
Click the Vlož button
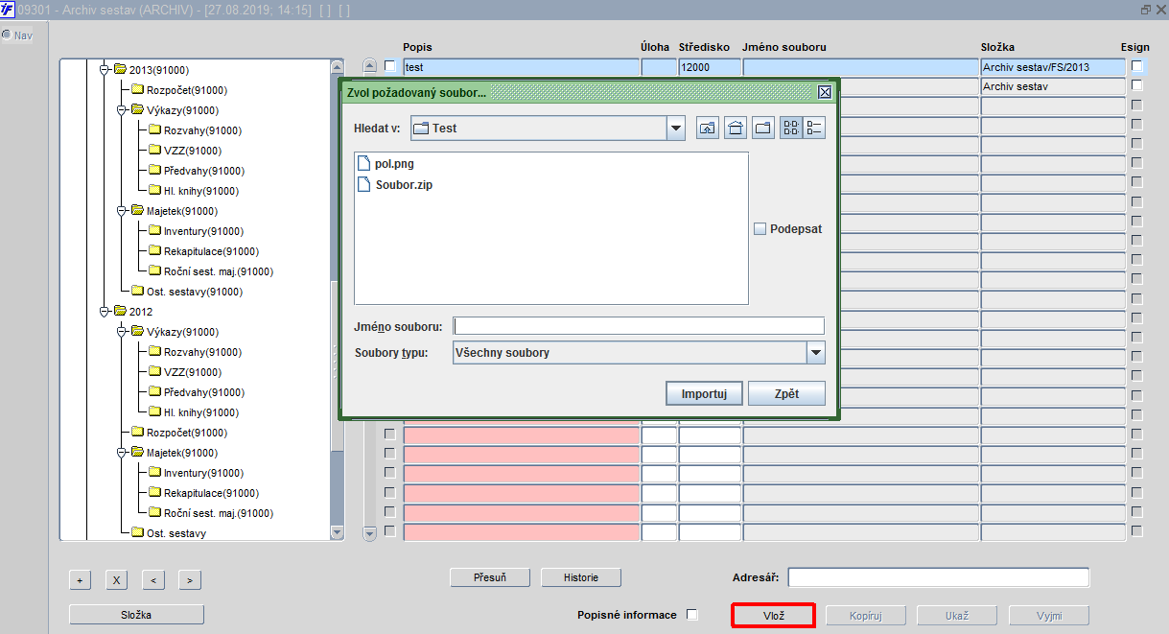coord(774,616)
